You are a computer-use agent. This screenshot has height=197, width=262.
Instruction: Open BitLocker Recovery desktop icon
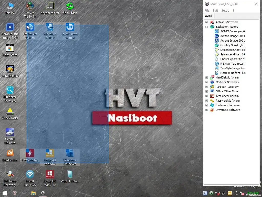click(x=10, y=94)
